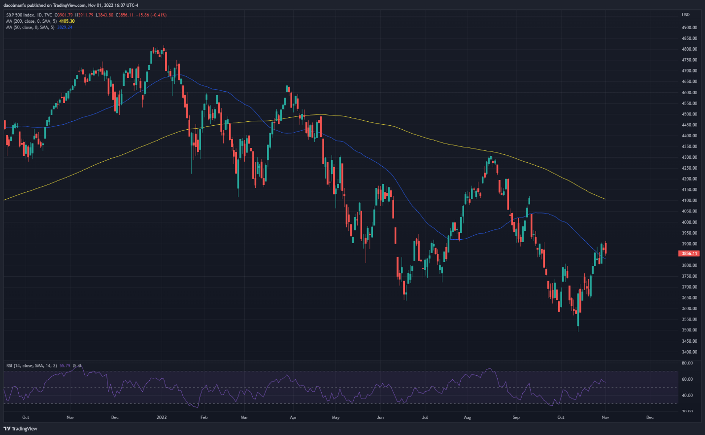Screen dimensions: 705x435
Task: Click the Sep label on the time axis
Action: 516,417
